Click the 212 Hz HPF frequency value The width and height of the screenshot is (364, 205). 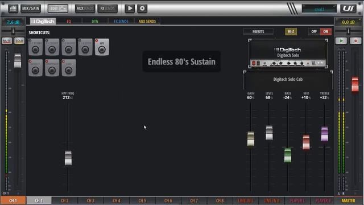pos(68,97)
